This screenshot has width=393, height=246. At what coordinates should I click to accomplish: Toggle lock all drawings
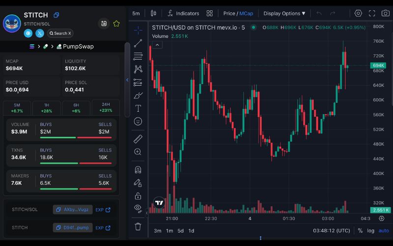[138, 196]
